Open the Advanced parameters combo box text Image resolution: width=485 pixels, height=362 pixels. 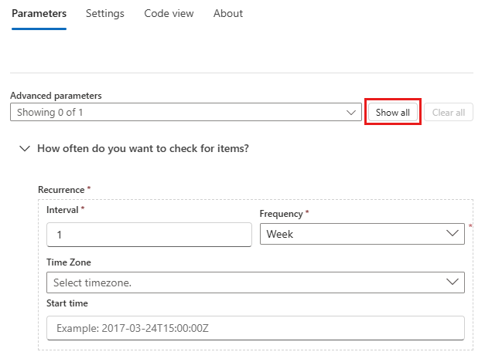click(178, 113)
